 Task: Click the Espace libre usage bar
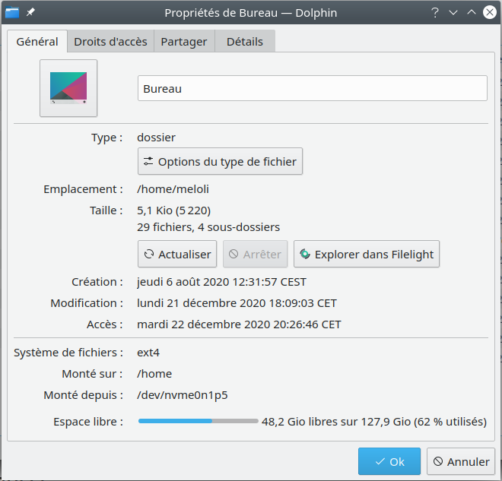point(198,421)
